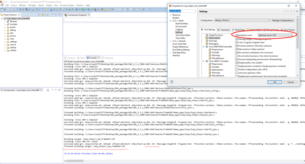
Task: Select Run/Debug Settings in Properties tree
Action: click(x=181, y=50)
